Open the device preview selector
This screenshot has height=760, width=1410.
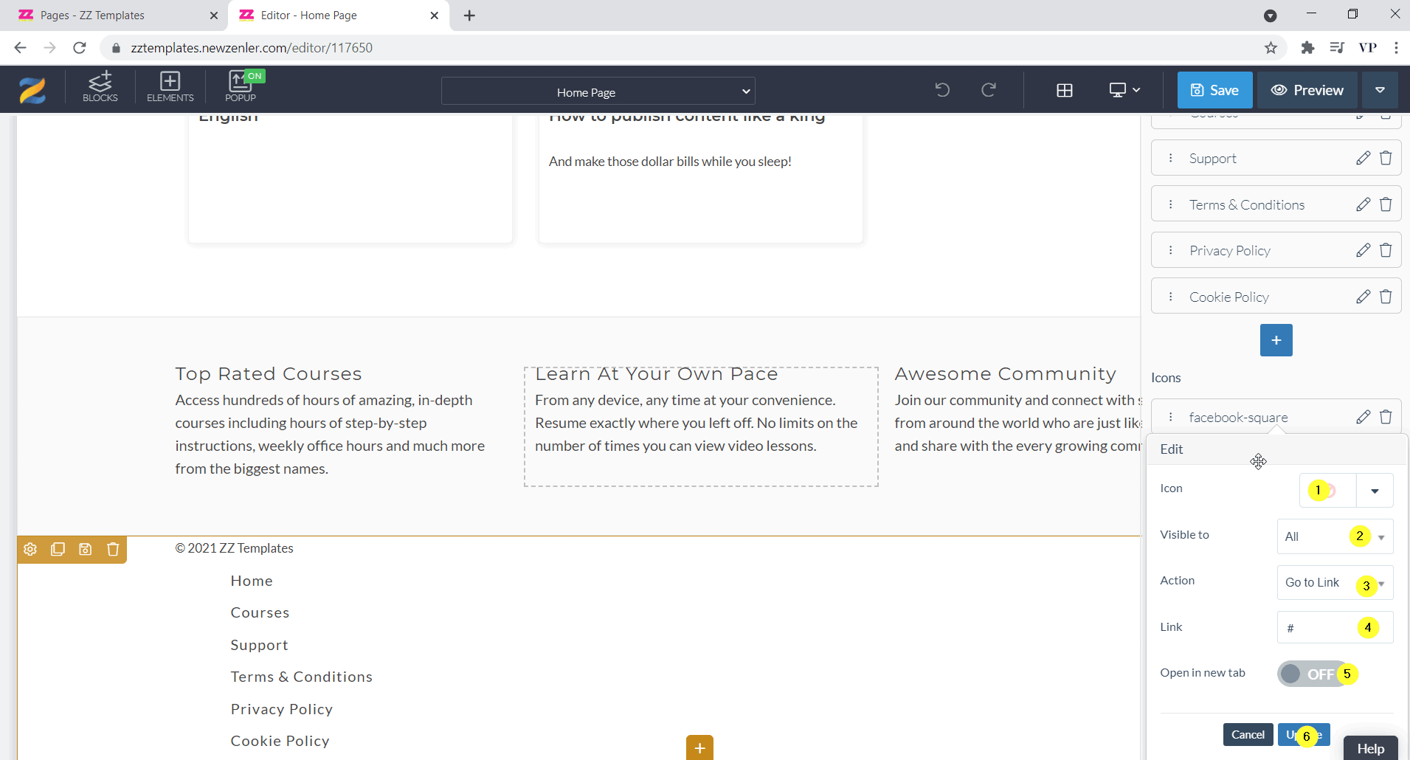tap(1124, 90)
